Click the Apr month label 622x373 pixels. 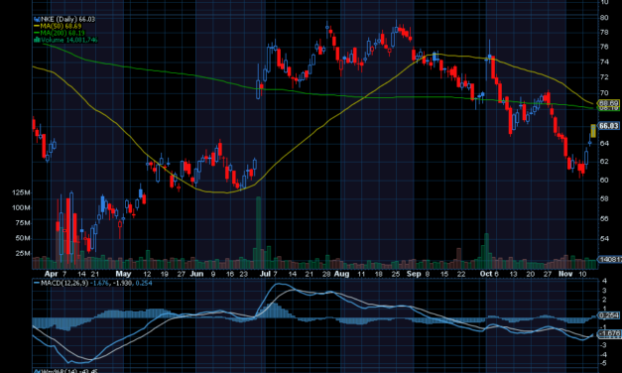tap(52, 274)
